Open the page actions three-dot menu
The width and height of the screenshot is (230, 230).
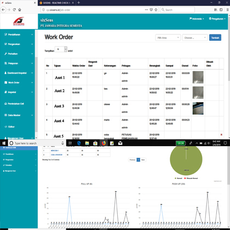pos(146,10)
